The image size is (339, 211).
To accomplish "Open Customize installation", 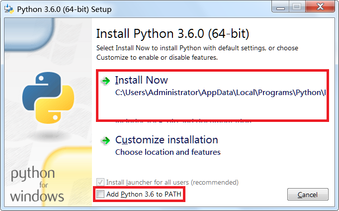I will tap(167, 140).
